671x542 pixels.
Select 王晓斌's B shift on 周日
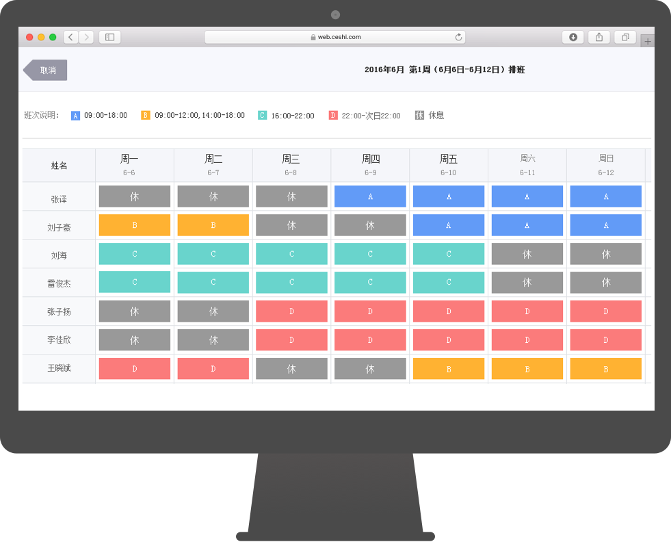(606, 369)
